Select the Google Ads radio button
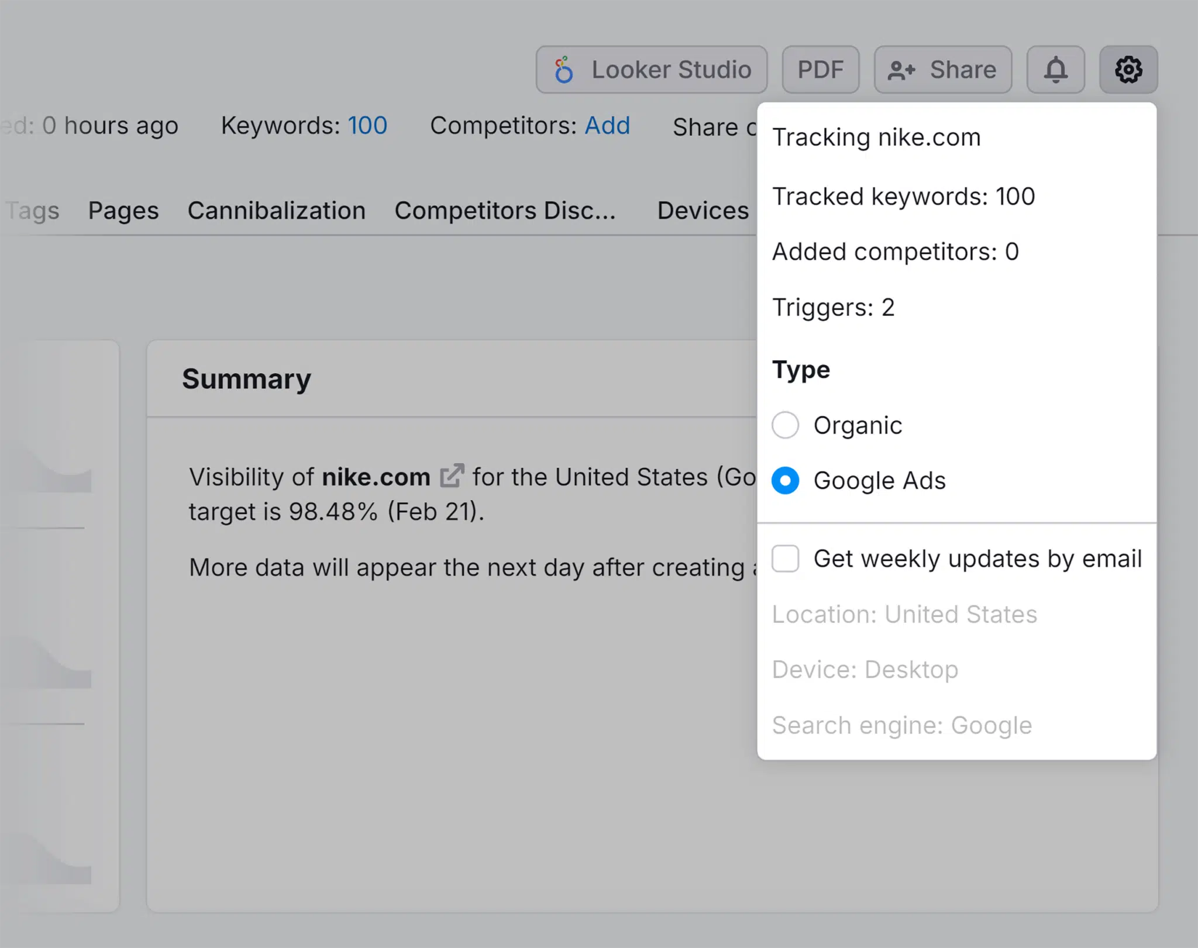This screenshot has height=948, width=1198. pos(785,481)
